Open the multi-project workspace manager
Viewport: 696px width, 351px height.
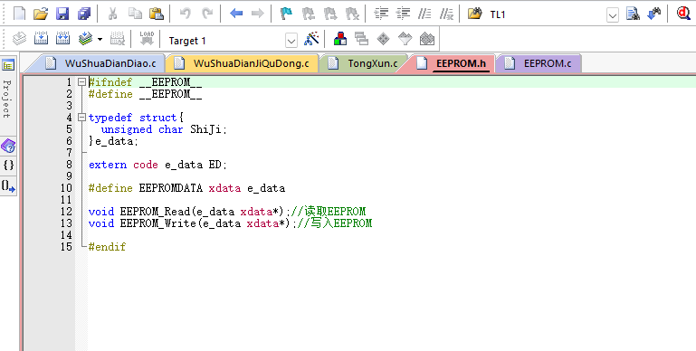click(x=362, y=39)
